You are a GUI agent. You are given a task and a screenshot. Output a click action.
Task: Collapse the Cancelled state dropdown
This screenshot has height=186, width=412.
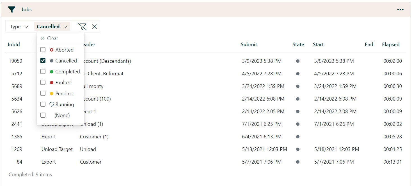click(52, 27)
